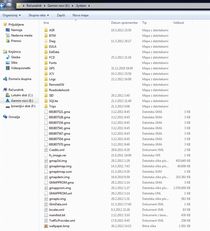Click the Trips folder icon
The height and width of the screenshot is (231, 210).
click(x=46, y=106)
